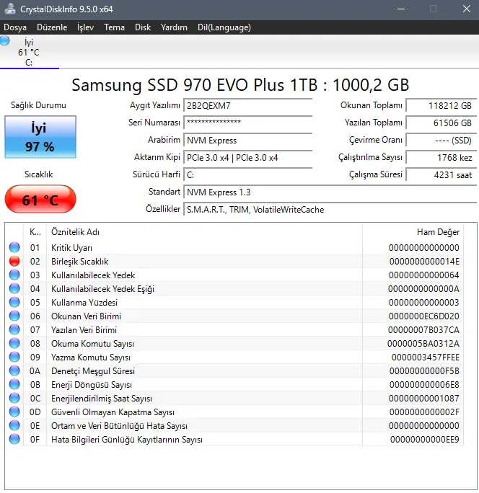The width and height of the screenshot is (479, 493).
Task: Click raw value 00000007B037CA
Action: (x=423, y=330)
